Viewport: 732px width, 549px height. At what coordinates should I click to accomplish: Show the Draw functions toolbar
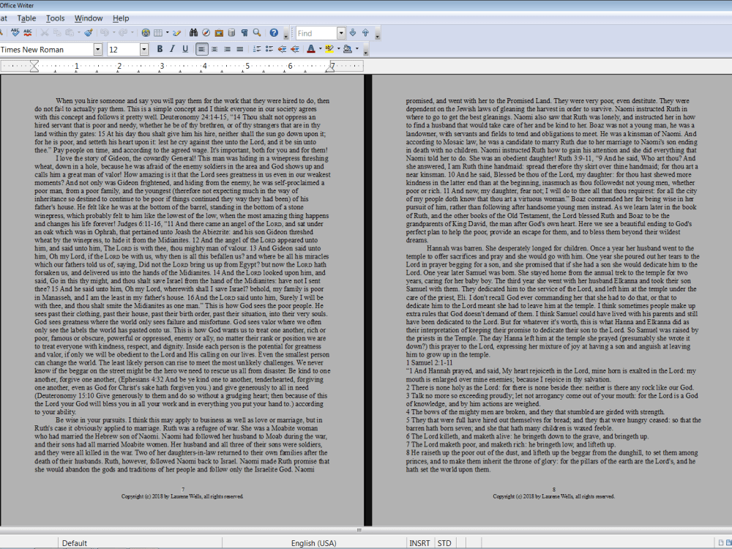coord(177,33)
